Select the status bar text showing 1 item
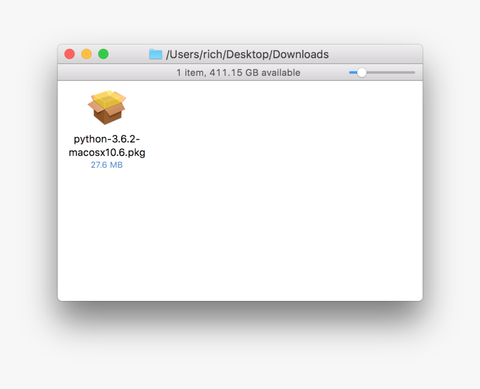Image resolution: width=480 pixels, height=389 pixels. (191, 72)
